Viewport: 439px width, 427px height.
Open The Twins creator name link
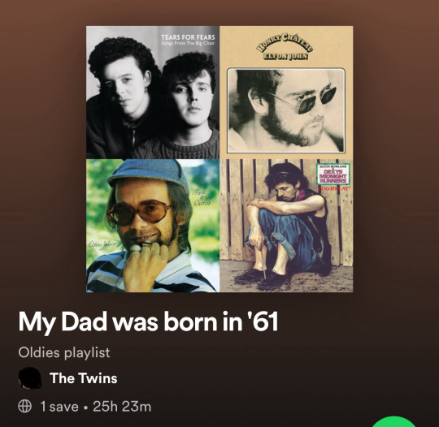tap(84, 378)
